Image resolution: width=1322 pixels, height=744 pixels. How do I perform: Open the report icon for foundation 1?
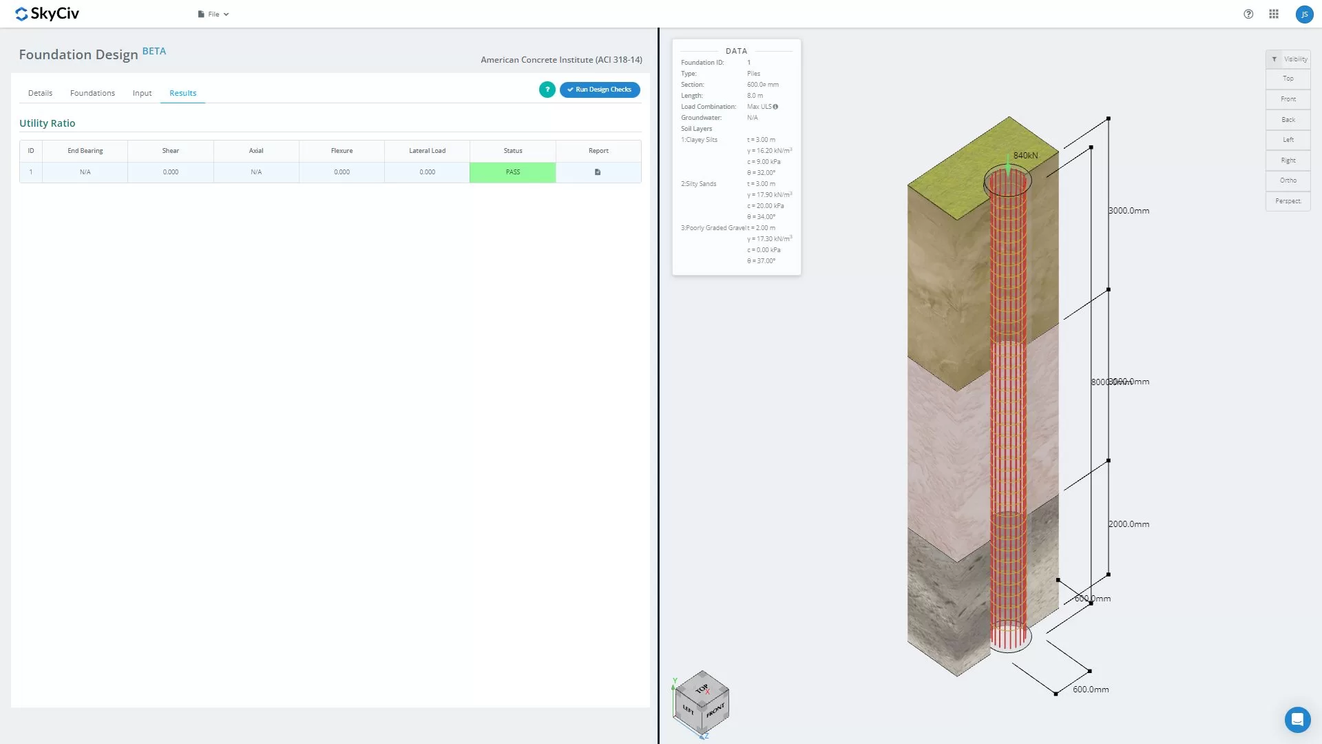click(x=598, y=172)
